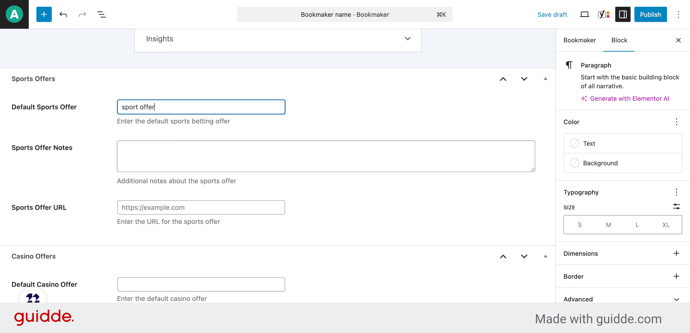This screenshot has height=333, width=690.
Task: Select the Block tab
Action: pos(619,40)
